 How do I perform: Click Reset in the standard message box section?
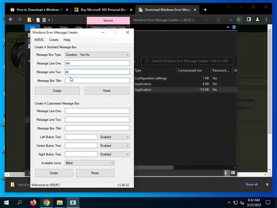(107, 91)
